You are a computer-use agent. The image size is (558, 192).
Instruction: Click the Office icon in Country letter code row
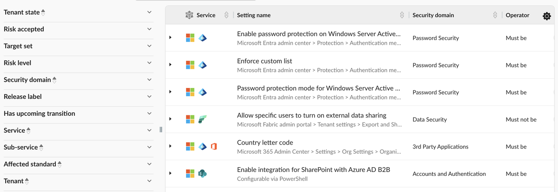(214, 147)
